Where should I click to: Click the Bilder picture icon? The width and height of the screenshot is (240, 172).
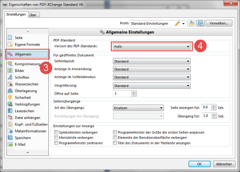(10, 70)
